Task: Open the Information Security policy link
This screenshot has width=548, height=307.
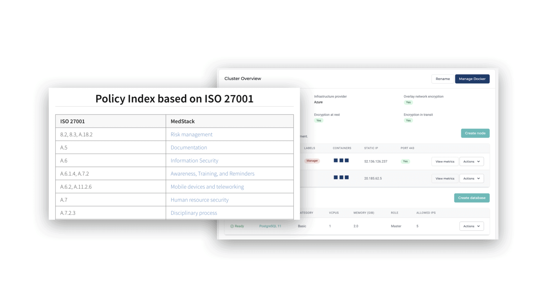Action: click(194, 161)
